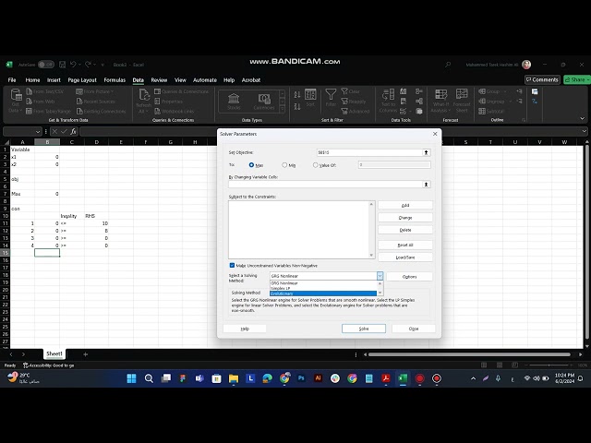Select the Max radio button
This screenshot has height=443, width=591.
click(x=251, y=165)
